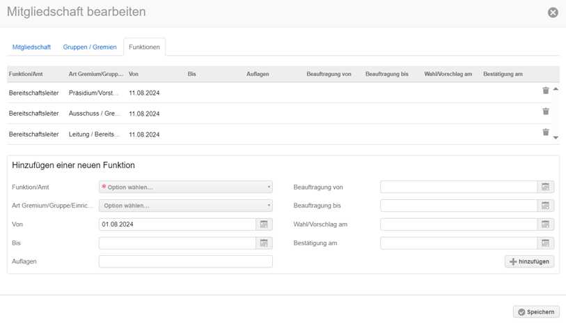Open calendar picker for the Von field
Viewport: 566px width, 324px height.
[264, 224]
